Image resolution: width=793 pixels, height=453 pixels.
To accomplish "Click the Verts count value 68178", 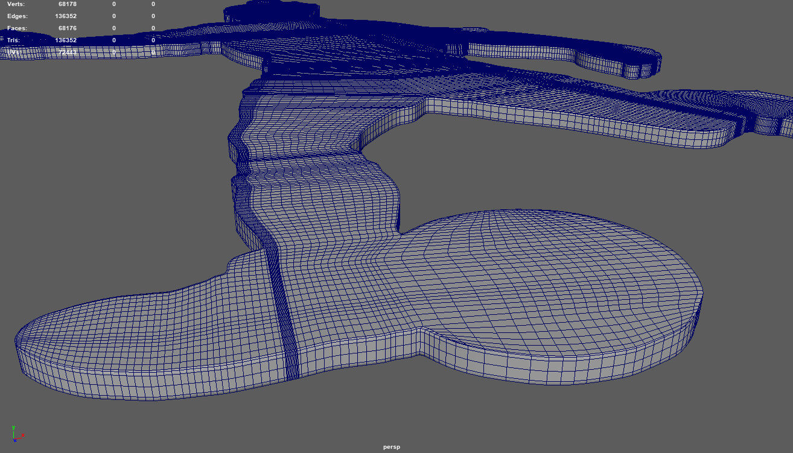I will coord(67,4).
